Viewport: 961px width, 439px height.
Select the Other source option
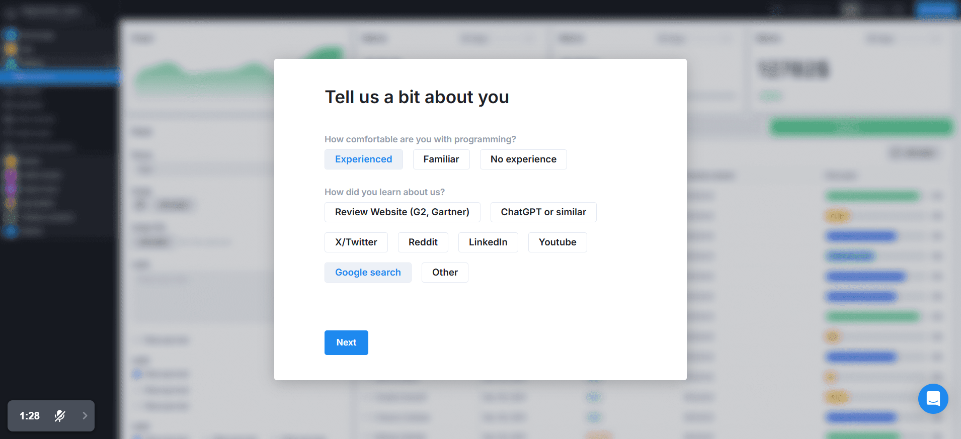tap(445, 273)
